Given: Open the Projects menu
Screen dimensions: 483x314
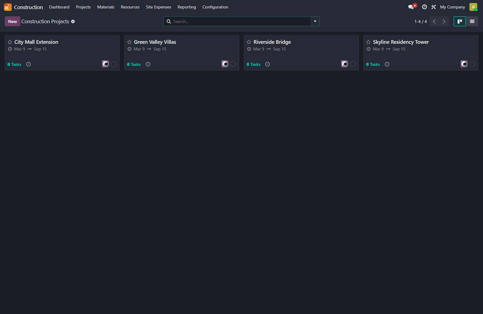Looking at the screenshot, I should [83, 7].
